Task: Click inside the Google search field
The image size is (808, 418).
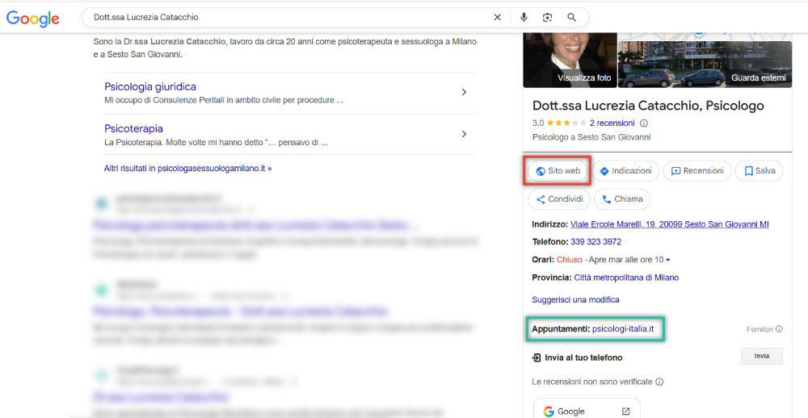Action: 283,17
